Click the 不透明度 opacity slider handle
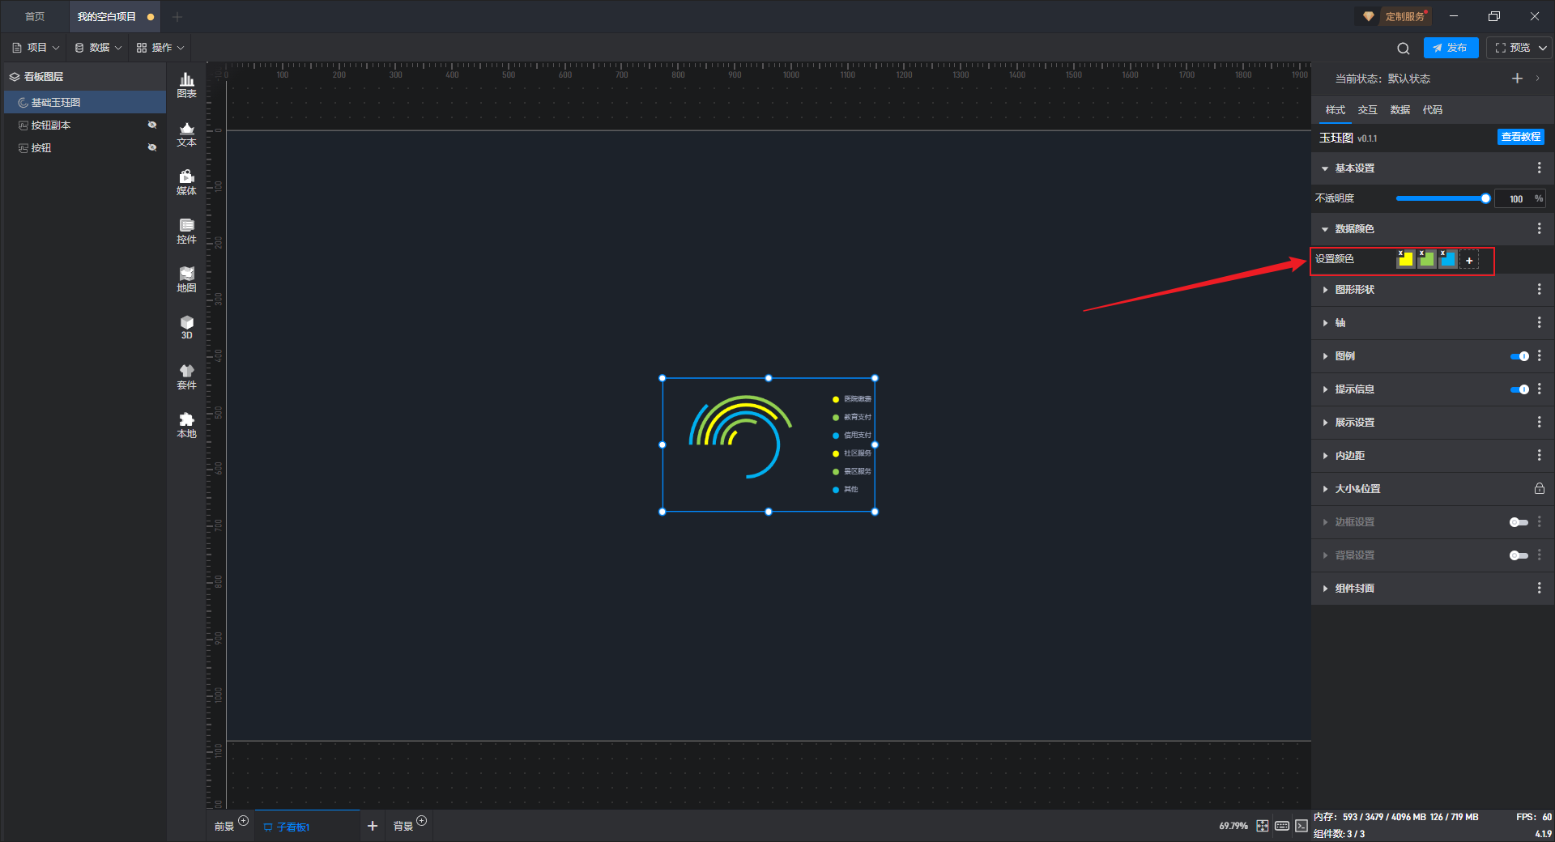Viewport: 1555px width, 842px height. 1485,198
